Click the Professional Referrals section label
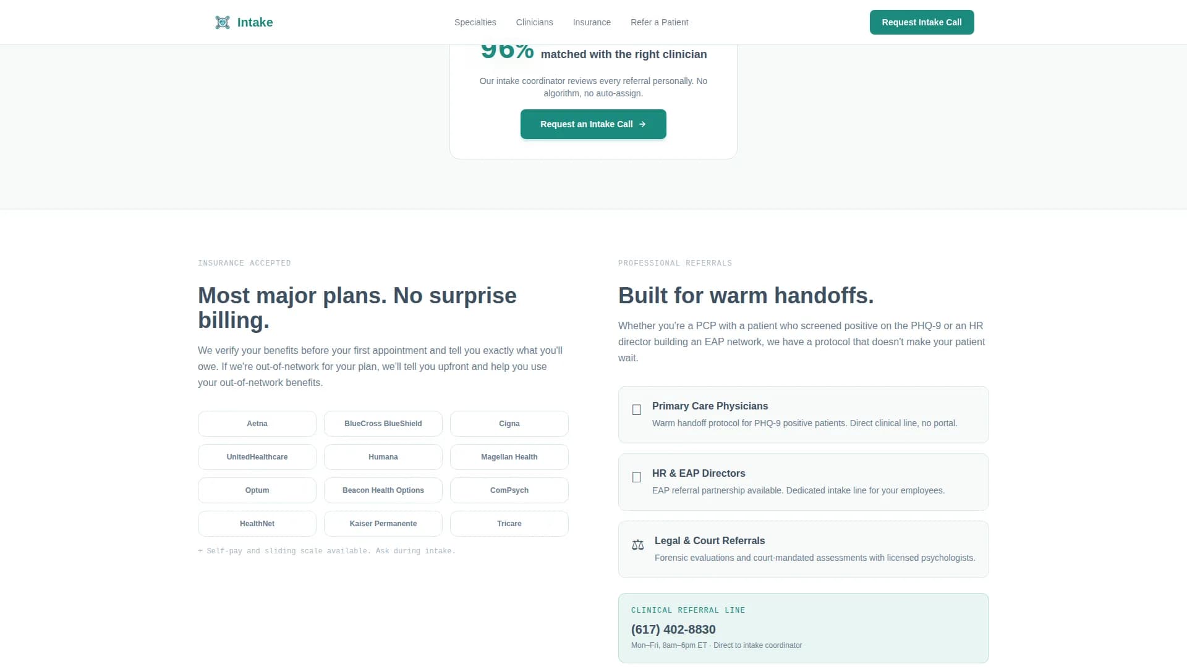 tap(675, 263)
